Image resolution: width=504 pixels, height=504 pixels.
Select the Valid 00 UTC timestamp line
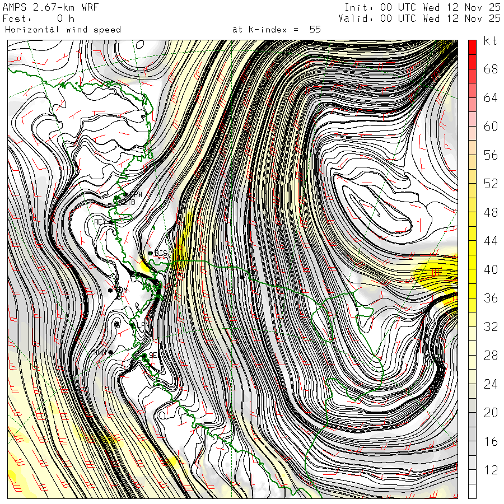420,18
